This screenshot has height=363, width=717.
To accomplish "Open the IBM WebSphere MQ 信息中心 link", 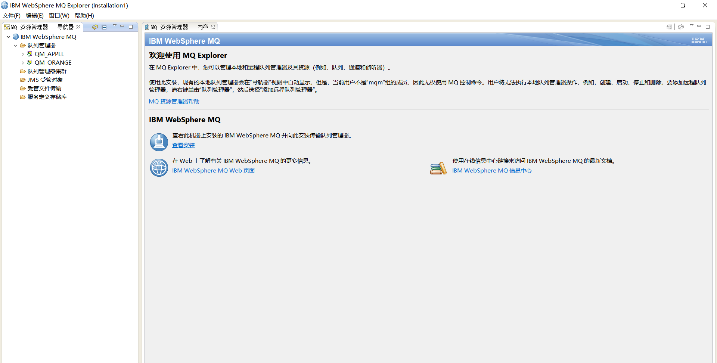I will pos(492,171).
